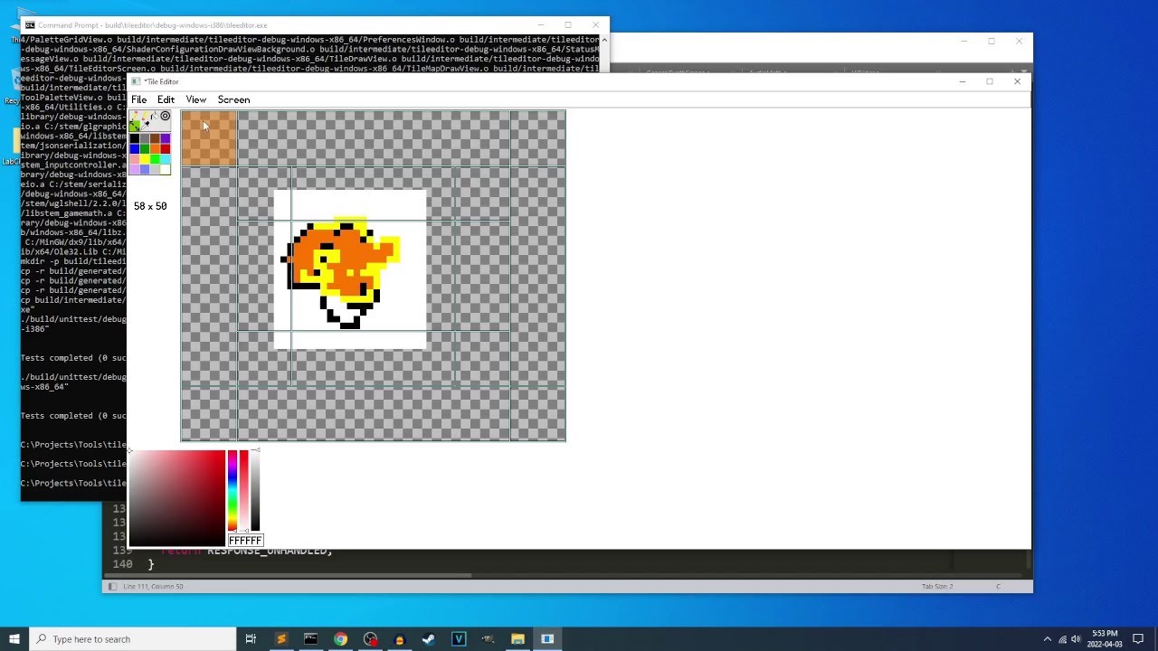Image resolution: width=1158 pixels, height=651 pixels.
Task: Open the View menu
Action: coord(196,99)
